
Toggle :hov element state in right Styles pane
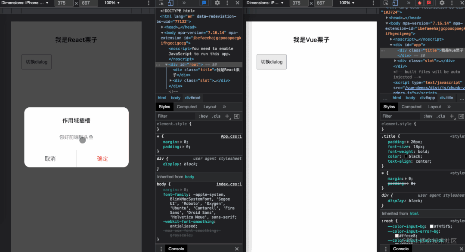[428, 116]
